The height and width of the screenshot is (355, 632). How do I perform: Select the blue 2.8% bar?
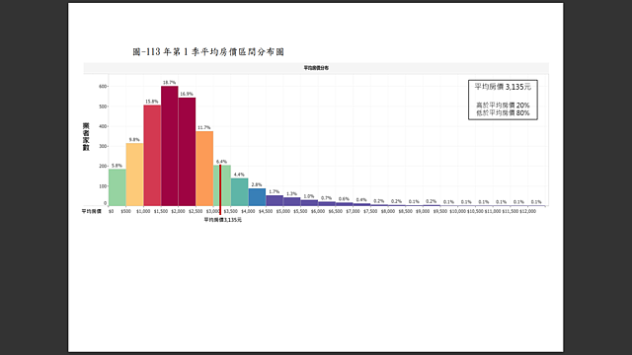tap(257, 197)
